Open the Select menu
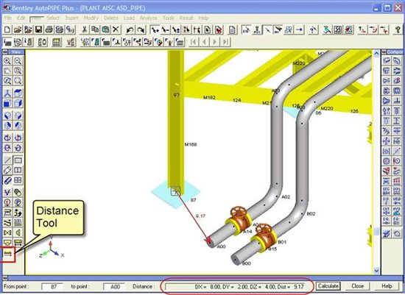Image resolution: width=405 pixels, height=295 pixels. [53, 18]
